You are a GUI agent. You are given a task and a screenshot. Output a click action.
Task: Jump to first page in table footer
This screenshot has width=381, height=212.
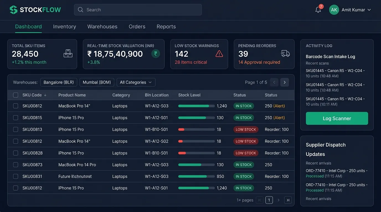point(259,200)
